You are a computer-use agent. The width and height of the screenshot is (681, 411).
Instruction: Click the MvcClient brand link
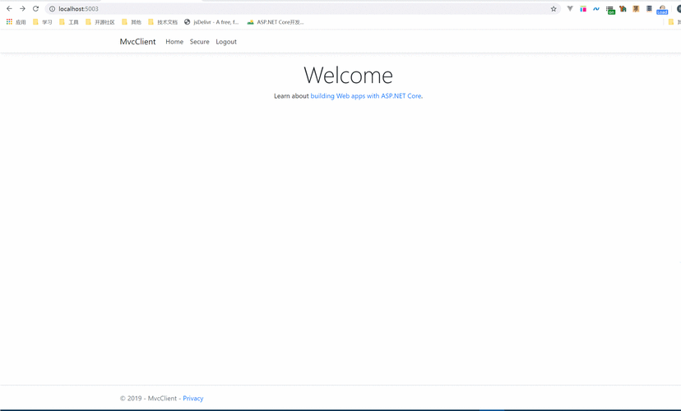137,42
